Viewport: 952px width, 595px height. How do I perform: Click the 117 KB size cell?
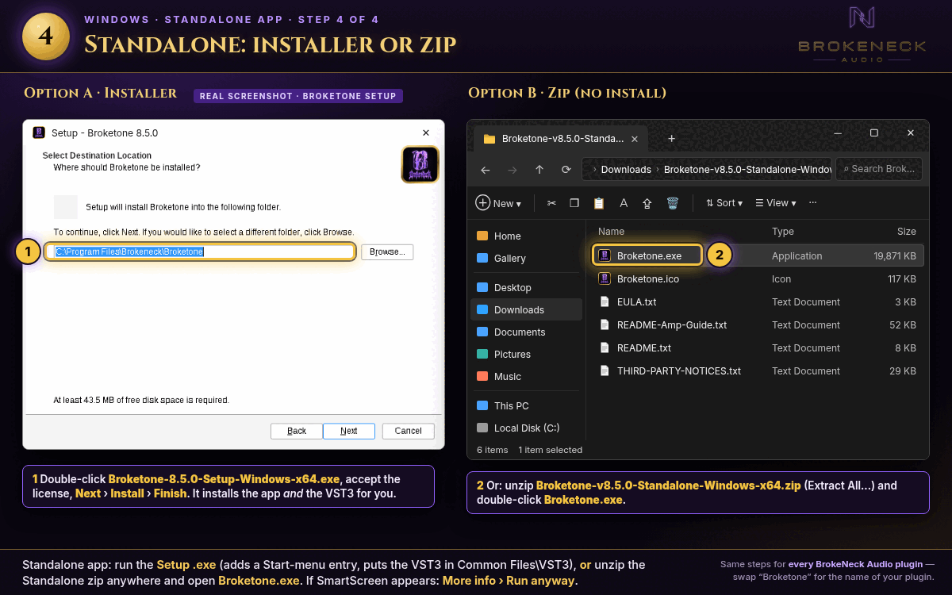pos(901,279)
